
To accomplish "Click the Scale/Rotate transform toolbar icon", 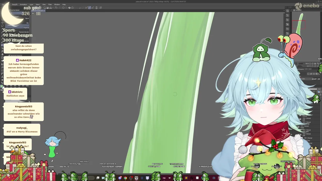I will (x=72, y=8).
